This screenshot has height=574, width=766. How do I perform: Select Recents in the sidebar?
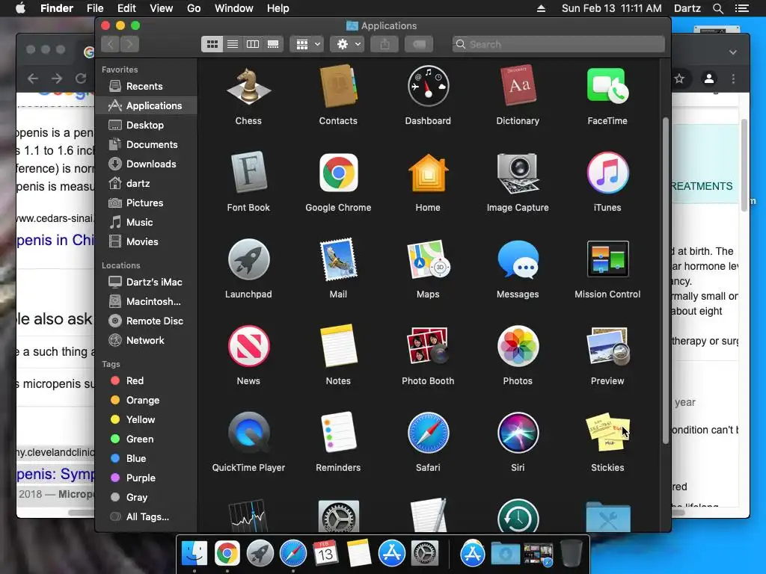point(146,87)
